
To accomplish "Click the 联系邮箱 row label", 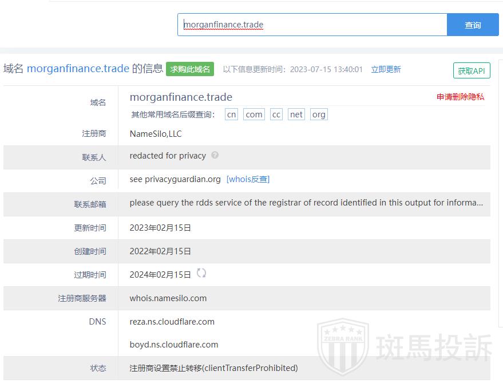I will (x=90, y=204).
